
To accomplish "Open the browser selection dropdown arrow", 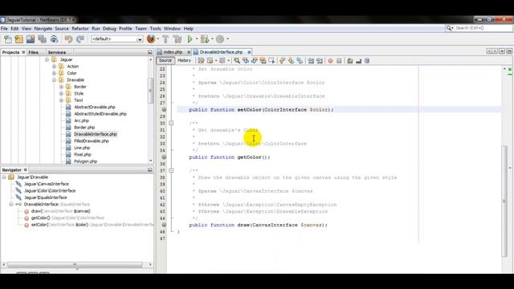I will click(x=158, y=39).
